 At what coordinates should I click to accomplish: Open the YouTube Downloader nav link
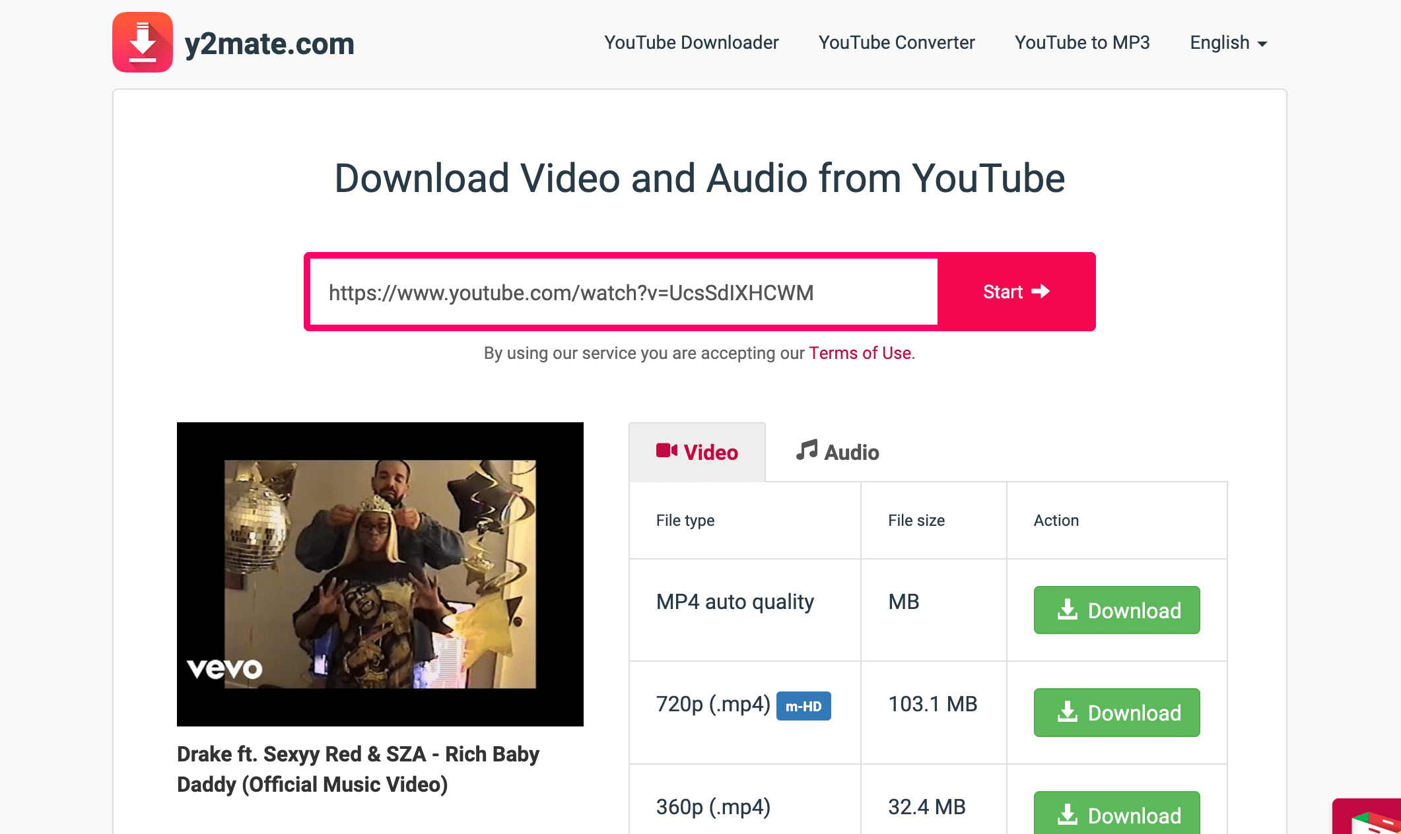691,43
